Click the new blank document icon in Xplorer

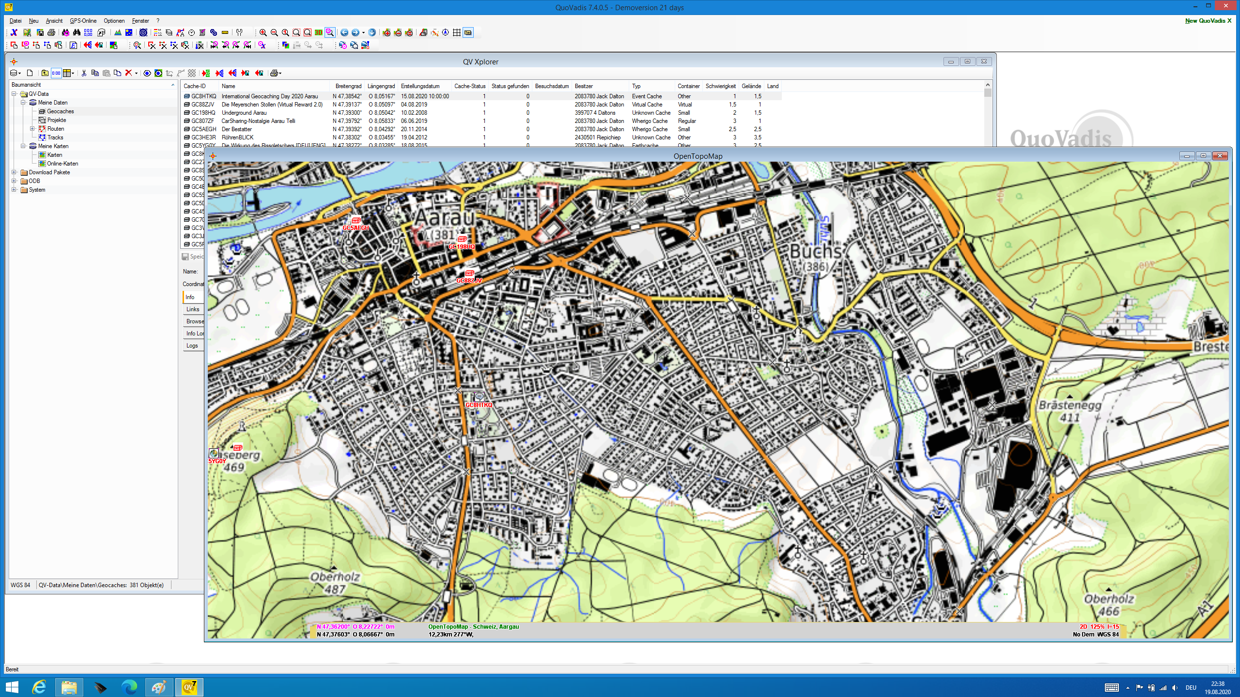coord(30,73)
